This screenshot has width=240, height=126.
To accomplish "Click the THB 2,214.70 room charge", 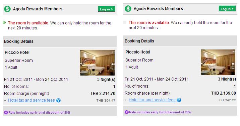I will click(x=103, y=94).
